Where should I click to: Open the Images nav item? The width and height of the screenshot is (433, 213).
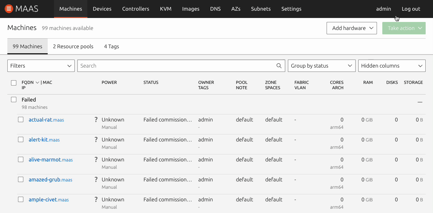pos(191,9)
